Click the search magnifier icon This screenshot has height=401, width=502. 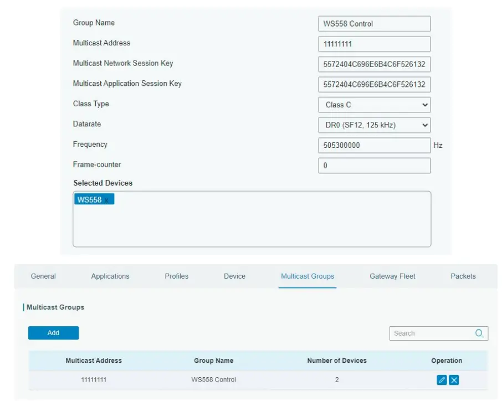click(x=479, y=333)
